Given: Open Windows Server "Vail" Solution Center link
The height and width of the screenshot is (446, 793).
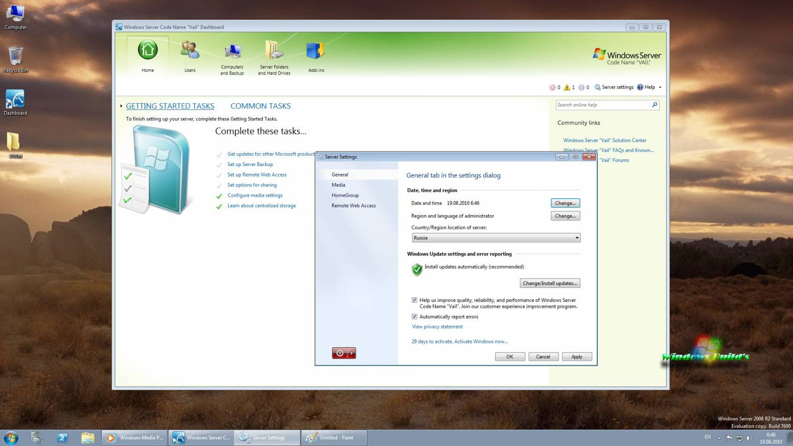Looking at the screenshot, I should 605,140.
